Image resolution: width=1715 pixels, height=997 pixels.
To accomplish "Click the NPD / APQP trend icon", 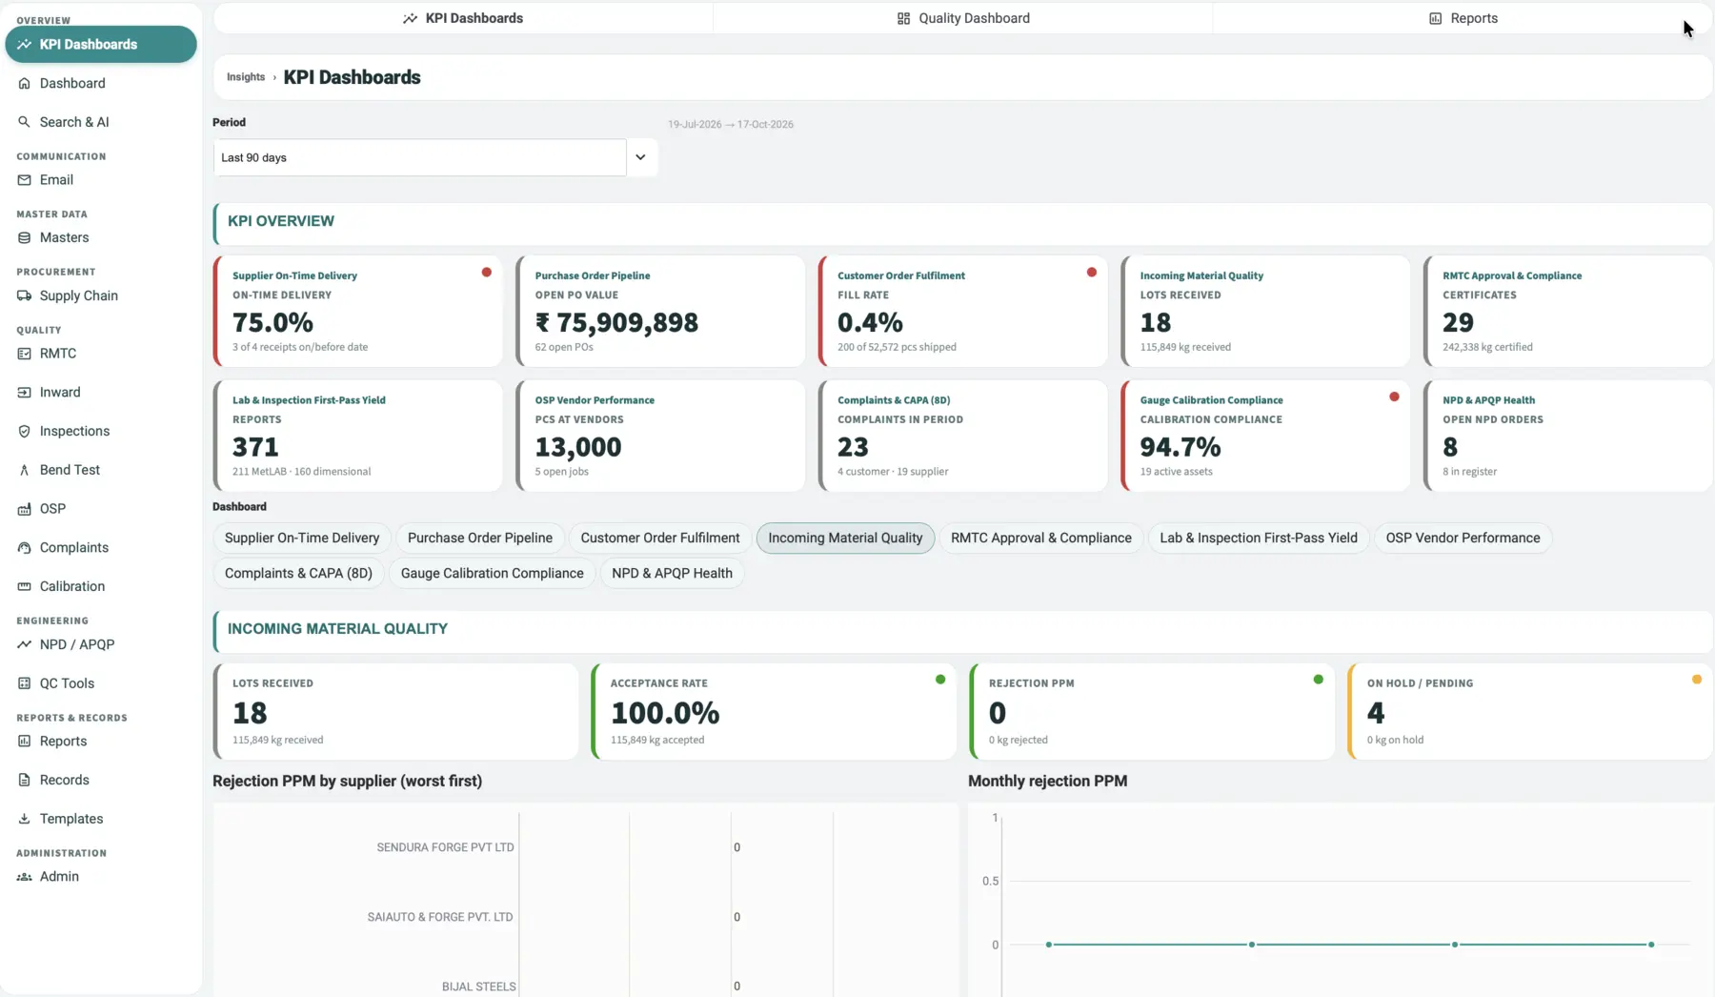I will coord(24,645).
